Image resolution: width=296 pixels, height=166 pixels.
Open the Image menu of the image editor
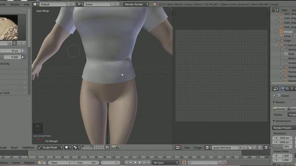coord(197,148)
